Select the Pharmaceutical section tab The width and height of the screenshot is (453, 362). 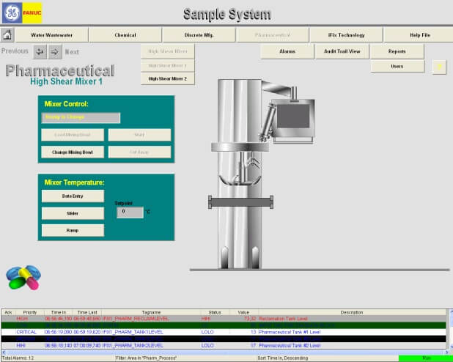pyautogui.click(x=273, y=35)
